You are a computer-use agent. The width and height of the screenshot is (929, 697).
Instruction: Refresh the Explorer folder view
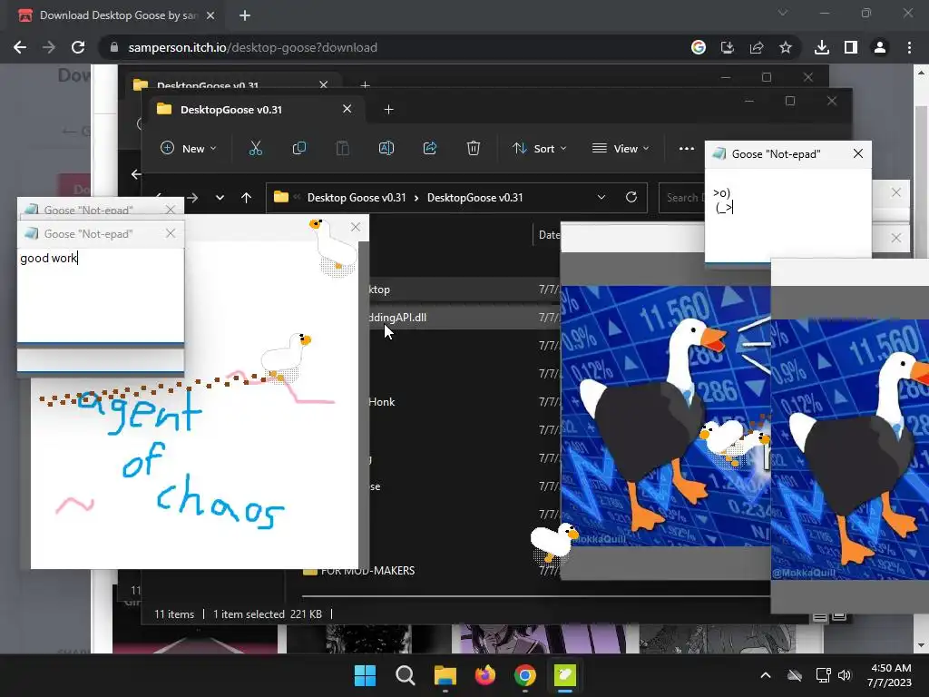(x=631, y=197)
